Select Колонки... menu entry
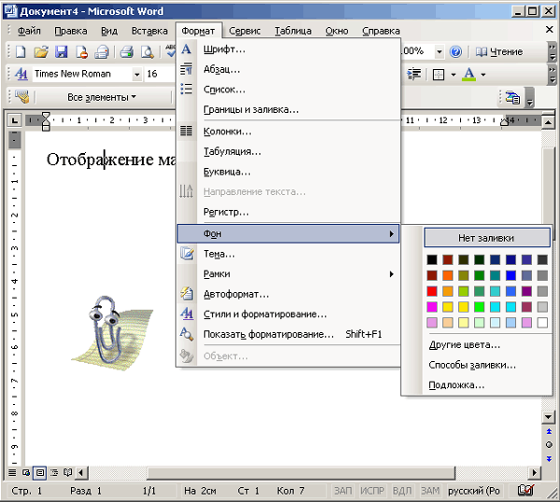The image size is (560, 502). 287,132
